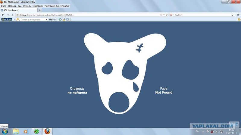This screenshot has height=135, width=241.
Task: Expand the Mail.ru search suggestions dropdown arrow
Action: tap(46, 19)
